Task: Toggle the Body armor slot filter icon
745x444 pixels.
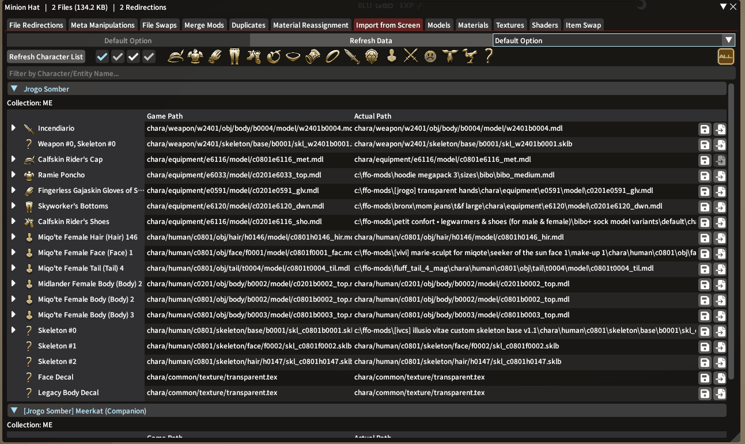Action: click(195, 56)
